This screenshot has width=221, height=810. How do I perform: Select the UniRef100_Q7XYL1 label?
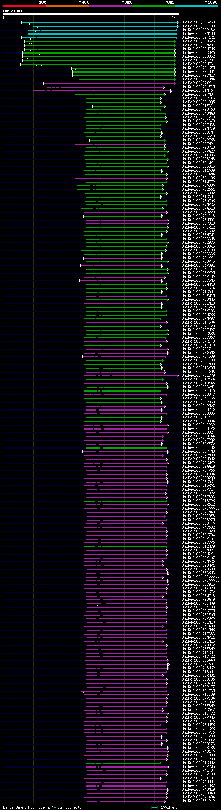tap(198, 83)
